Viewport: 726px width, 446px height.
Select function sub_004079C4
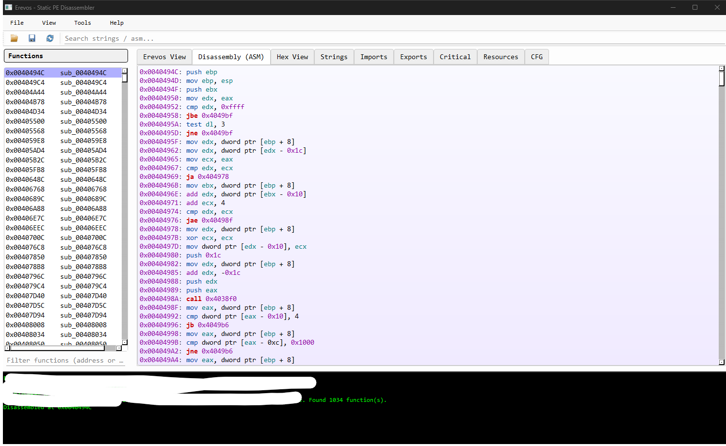tap(63, 286)
